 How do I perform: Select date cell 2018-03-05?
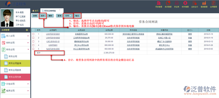pos(208,49)
